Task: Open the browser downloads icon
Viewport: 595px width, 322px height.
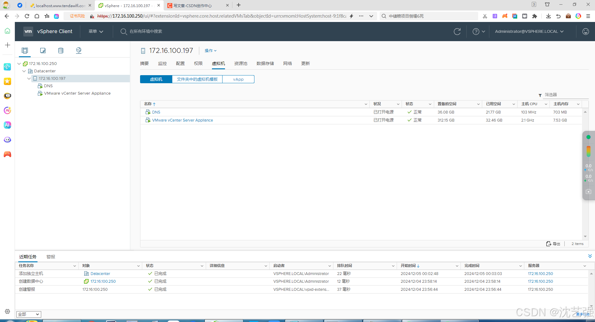Action: (549, 16)
